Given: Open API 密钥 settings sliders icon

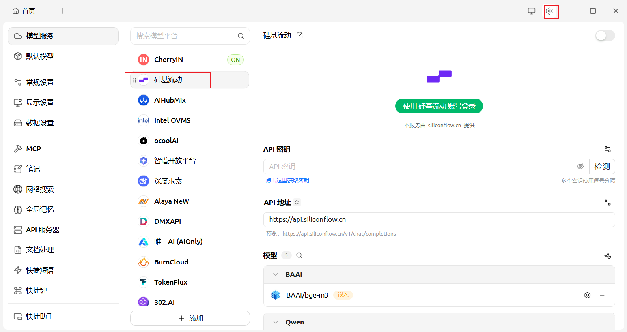Looking at the screenshot, I should point(608,149).
